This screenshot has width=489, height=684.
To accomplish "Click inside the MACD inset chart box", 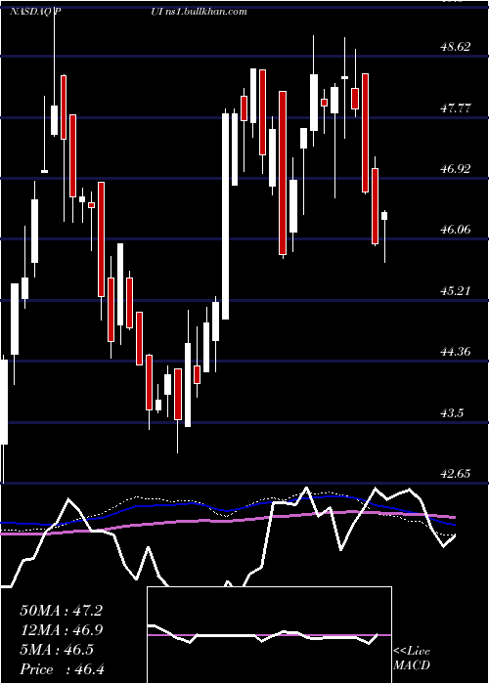I will 269,635.
